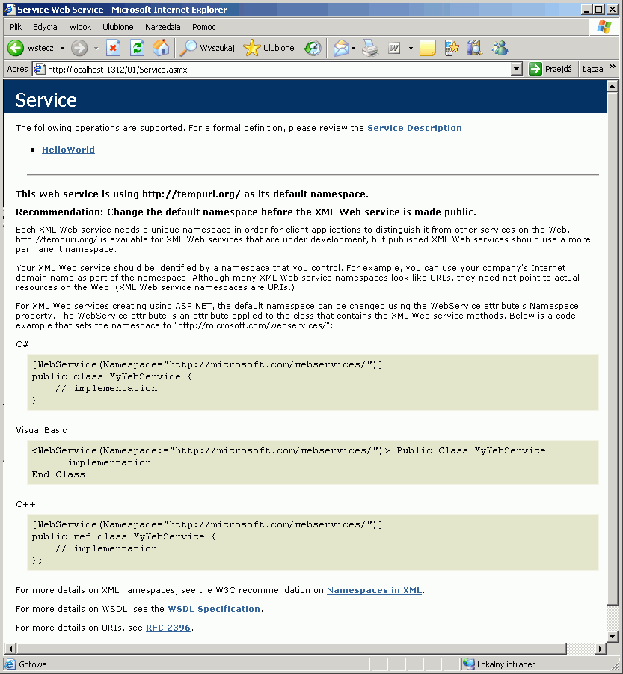The height and width of the screenshot is (674, 623).
Task: Open the Service Description link
Action: tap(414, 128)
